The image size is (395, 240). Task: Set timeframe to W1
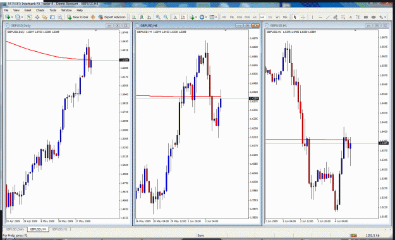coord(277,17)
